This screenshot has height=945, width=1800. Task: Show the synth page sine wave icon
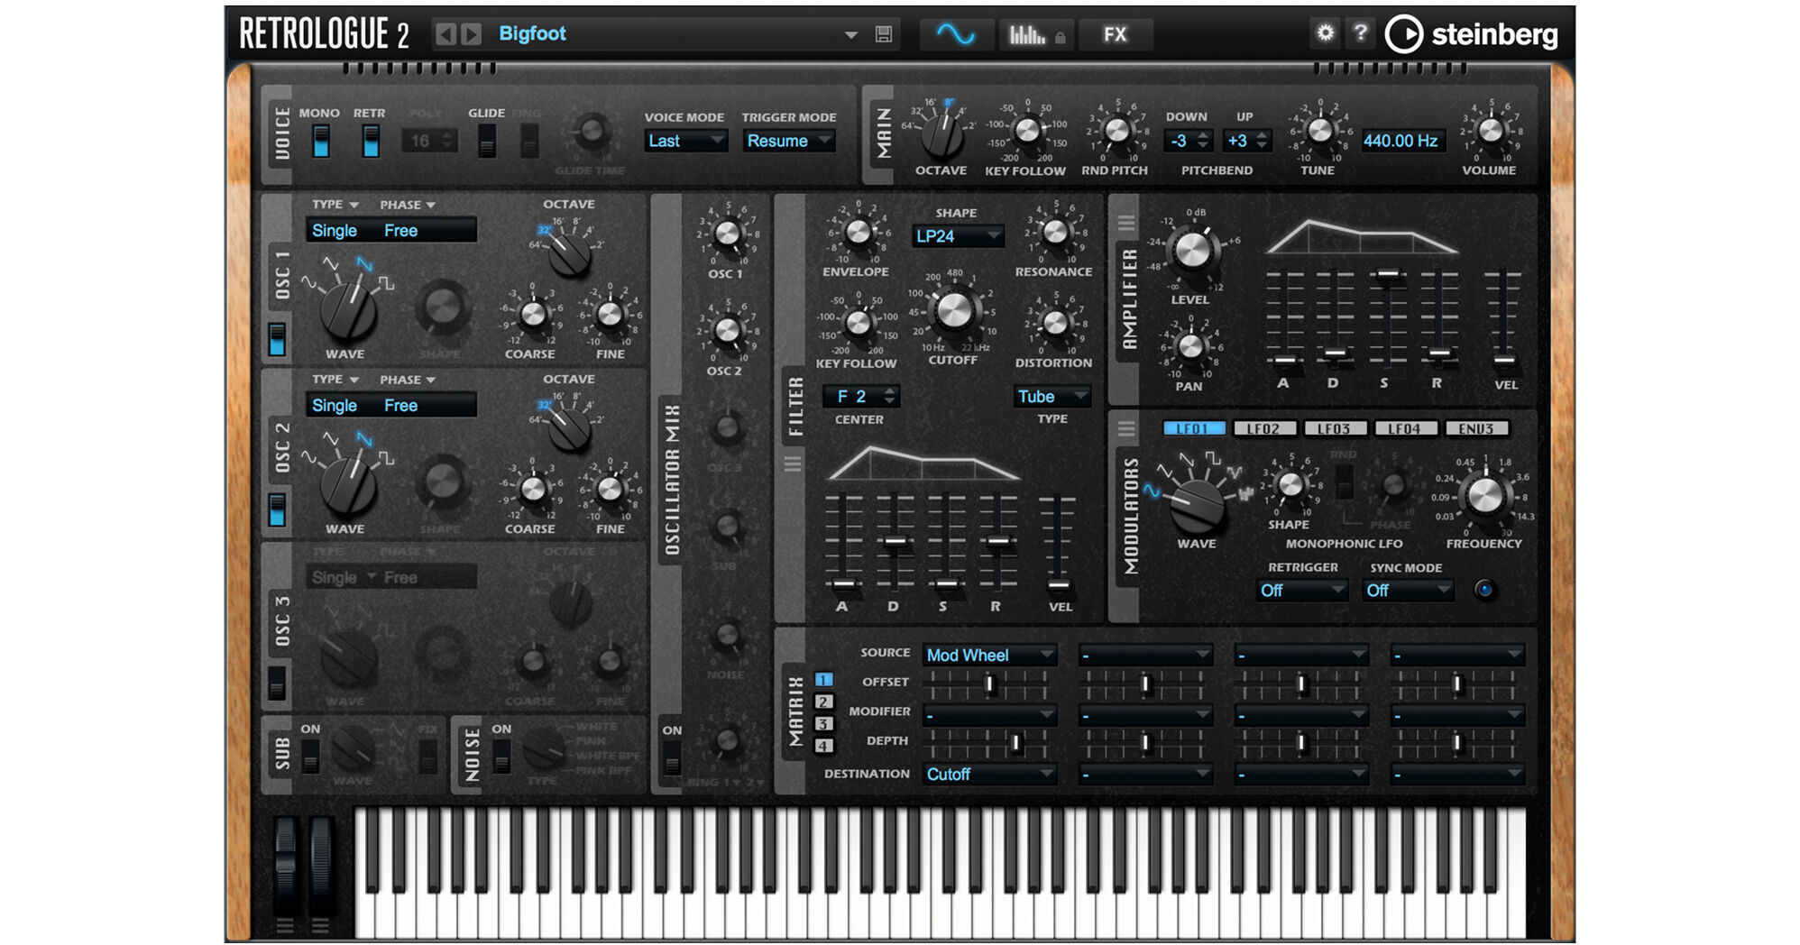[x=956, y=34]
